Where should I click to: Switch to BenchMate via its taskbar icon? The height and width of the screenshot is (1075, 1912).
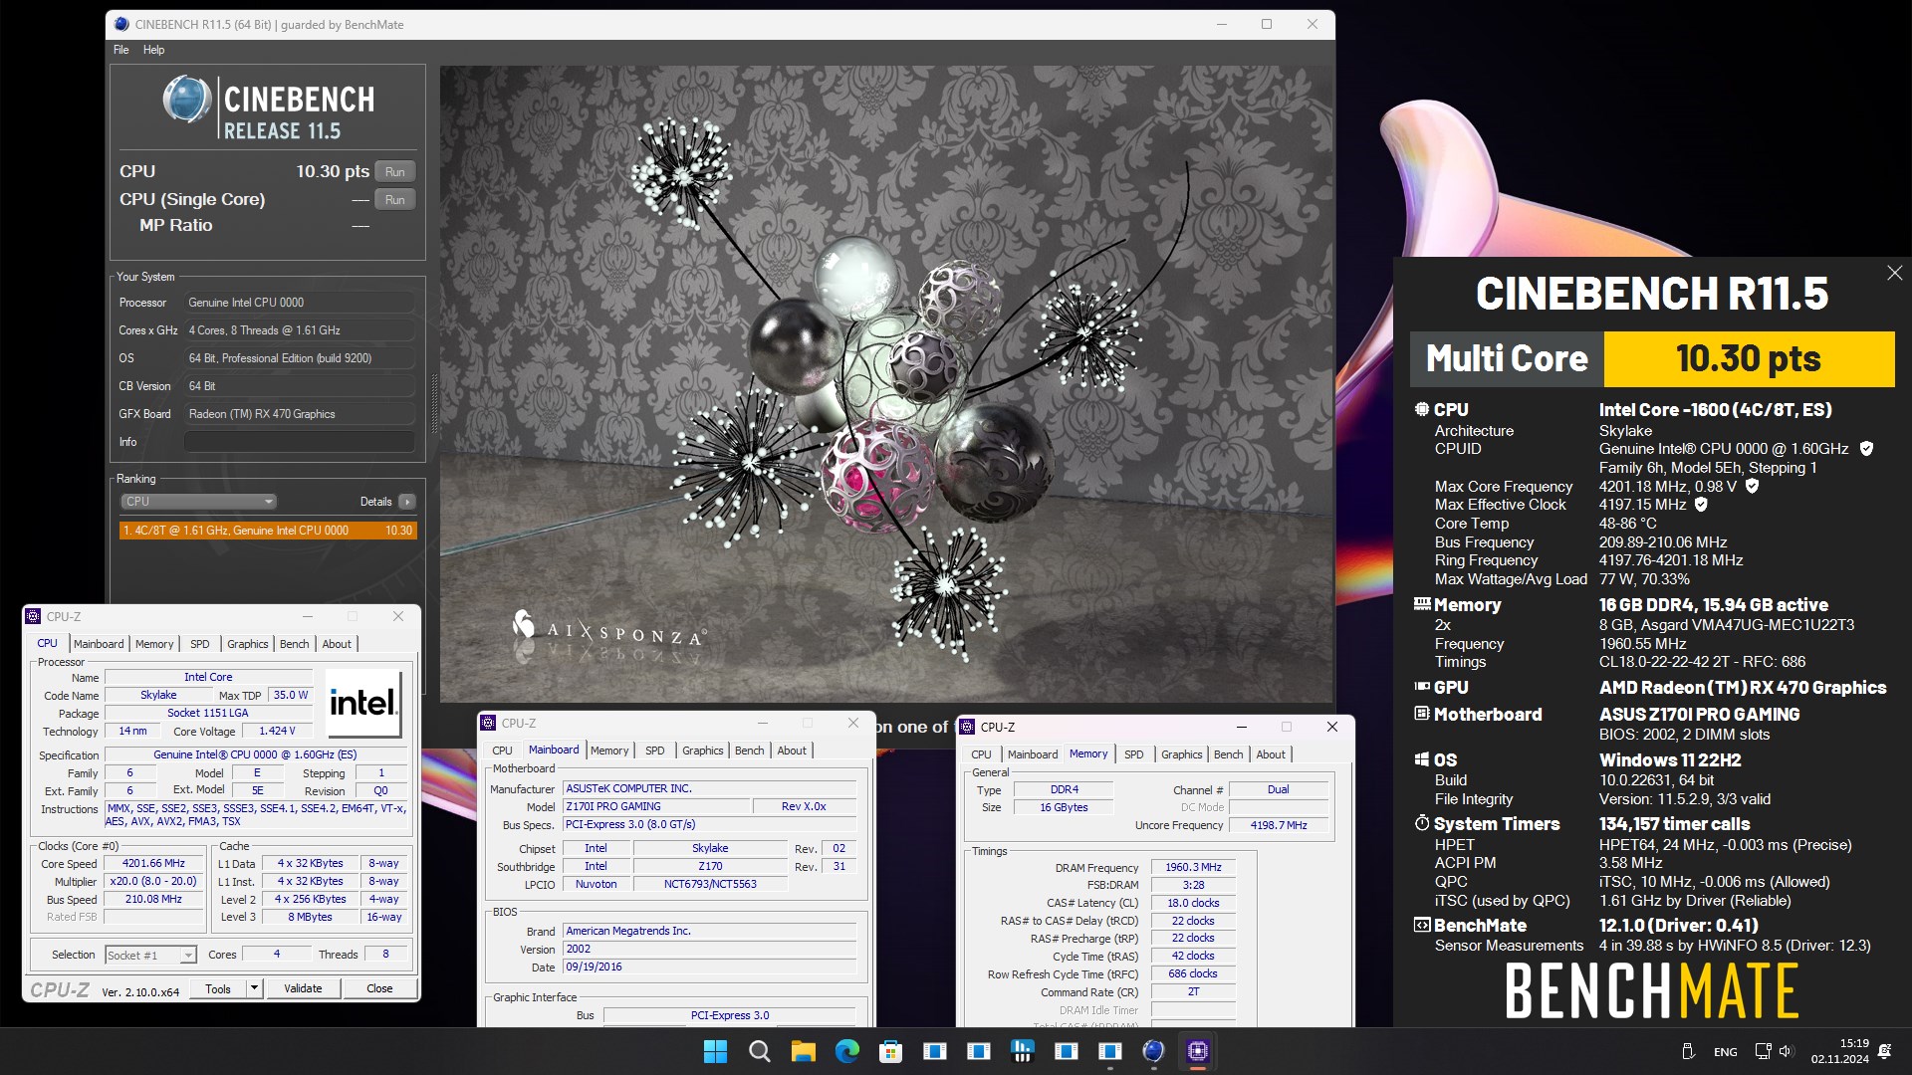tap(1022, 1051)
